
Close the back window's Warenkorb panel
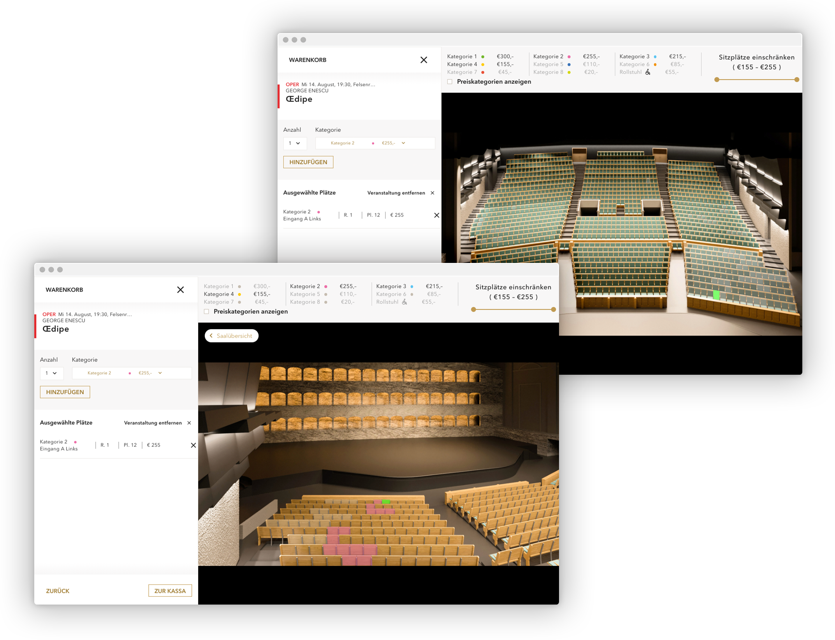(x=424, y=60)
